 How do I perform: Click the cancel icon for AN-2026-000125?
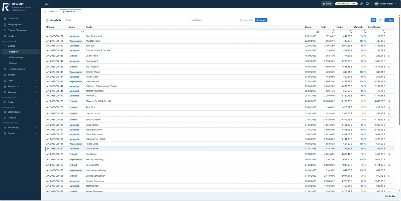pyautogui.click(x=389, y=176)
